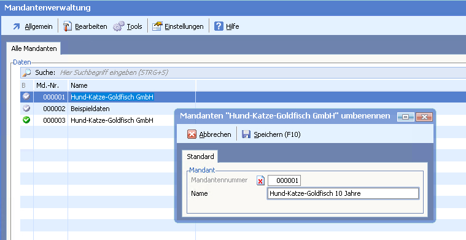Click the red X Abbrechen icon
The image size is (466, 240).
pyautogui.click(x=192, y=134)
